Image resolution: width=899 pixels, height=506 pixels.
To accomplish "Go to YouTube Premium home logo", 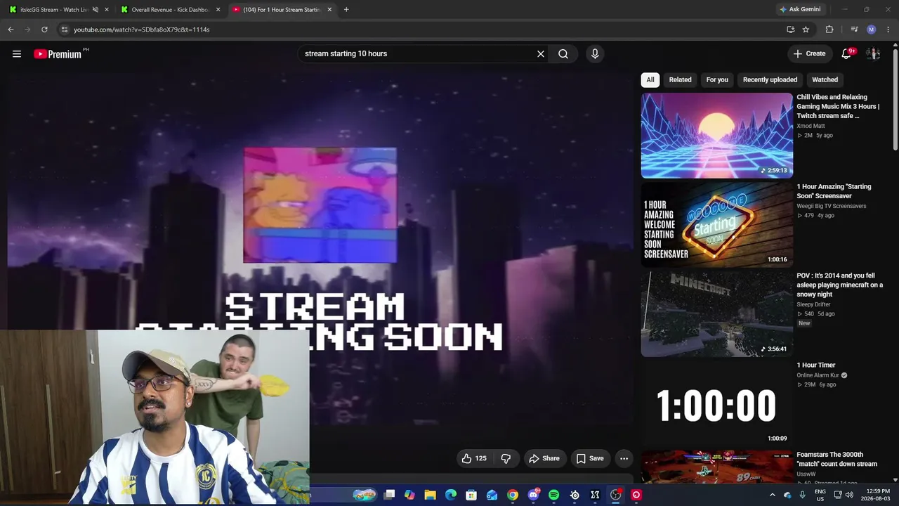I will tap(58, 54).
